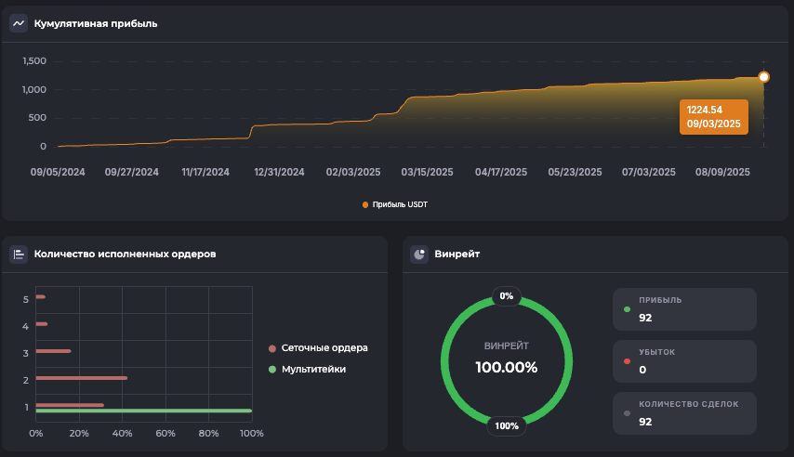
Task: Select the white data point marker on chart
Action: (763, 77)
